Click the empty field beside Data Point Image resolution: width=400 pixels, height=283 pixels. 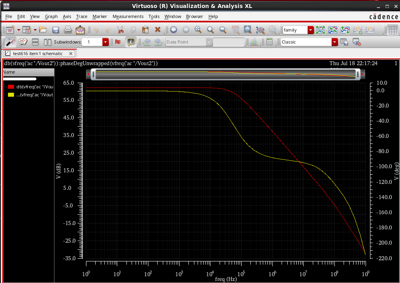point(228,42)
